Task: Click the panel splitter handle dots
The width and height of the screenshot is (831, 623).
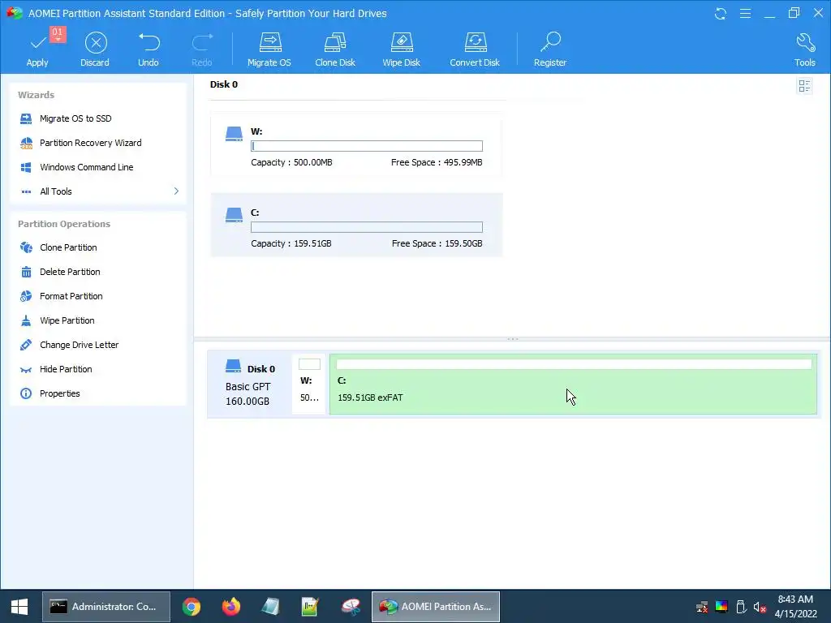Action: point(513,338)
